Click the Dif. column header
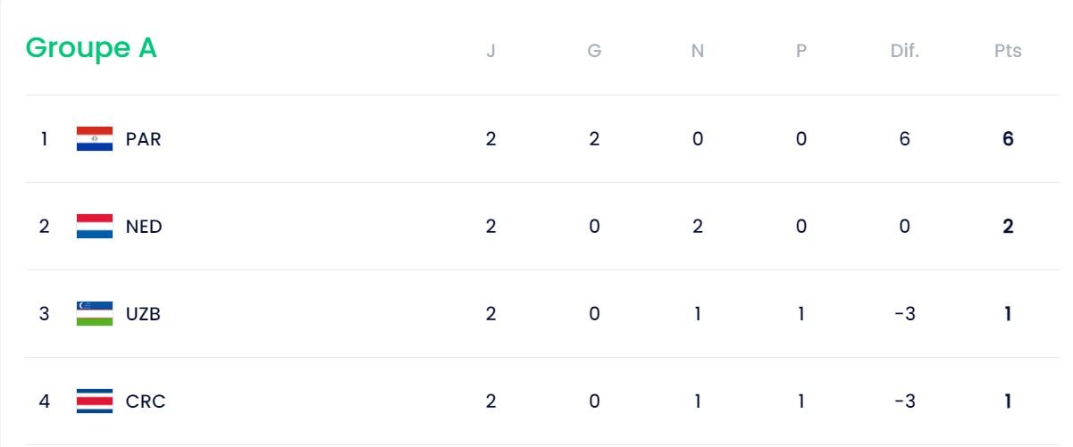The width and height of the screenshot is (1073, 447). click(x=904, y=51)
